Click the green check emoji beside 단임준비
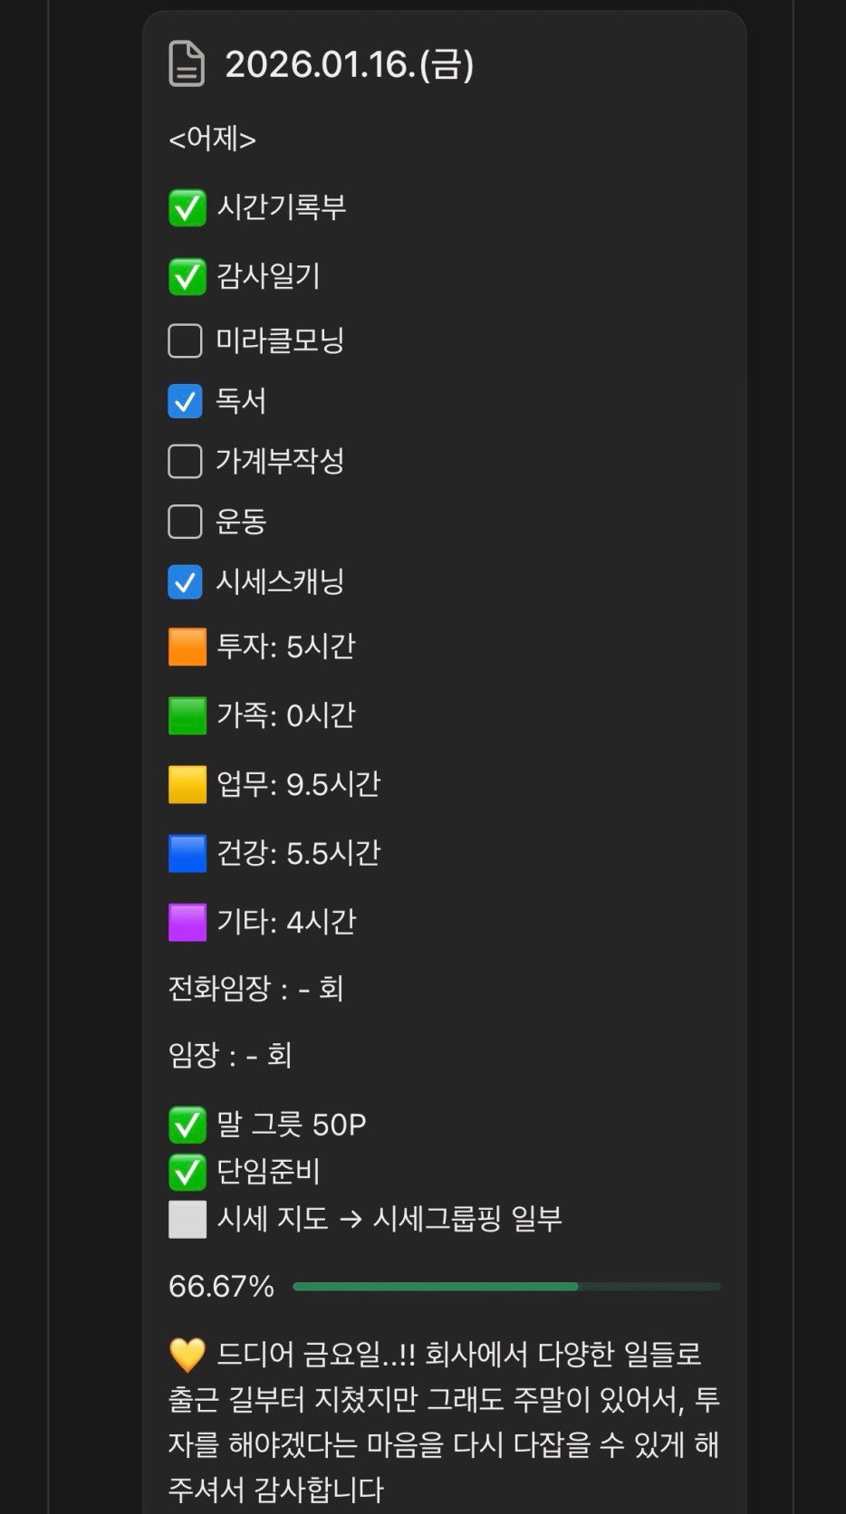846x1514 pixels. point(187,1173)
